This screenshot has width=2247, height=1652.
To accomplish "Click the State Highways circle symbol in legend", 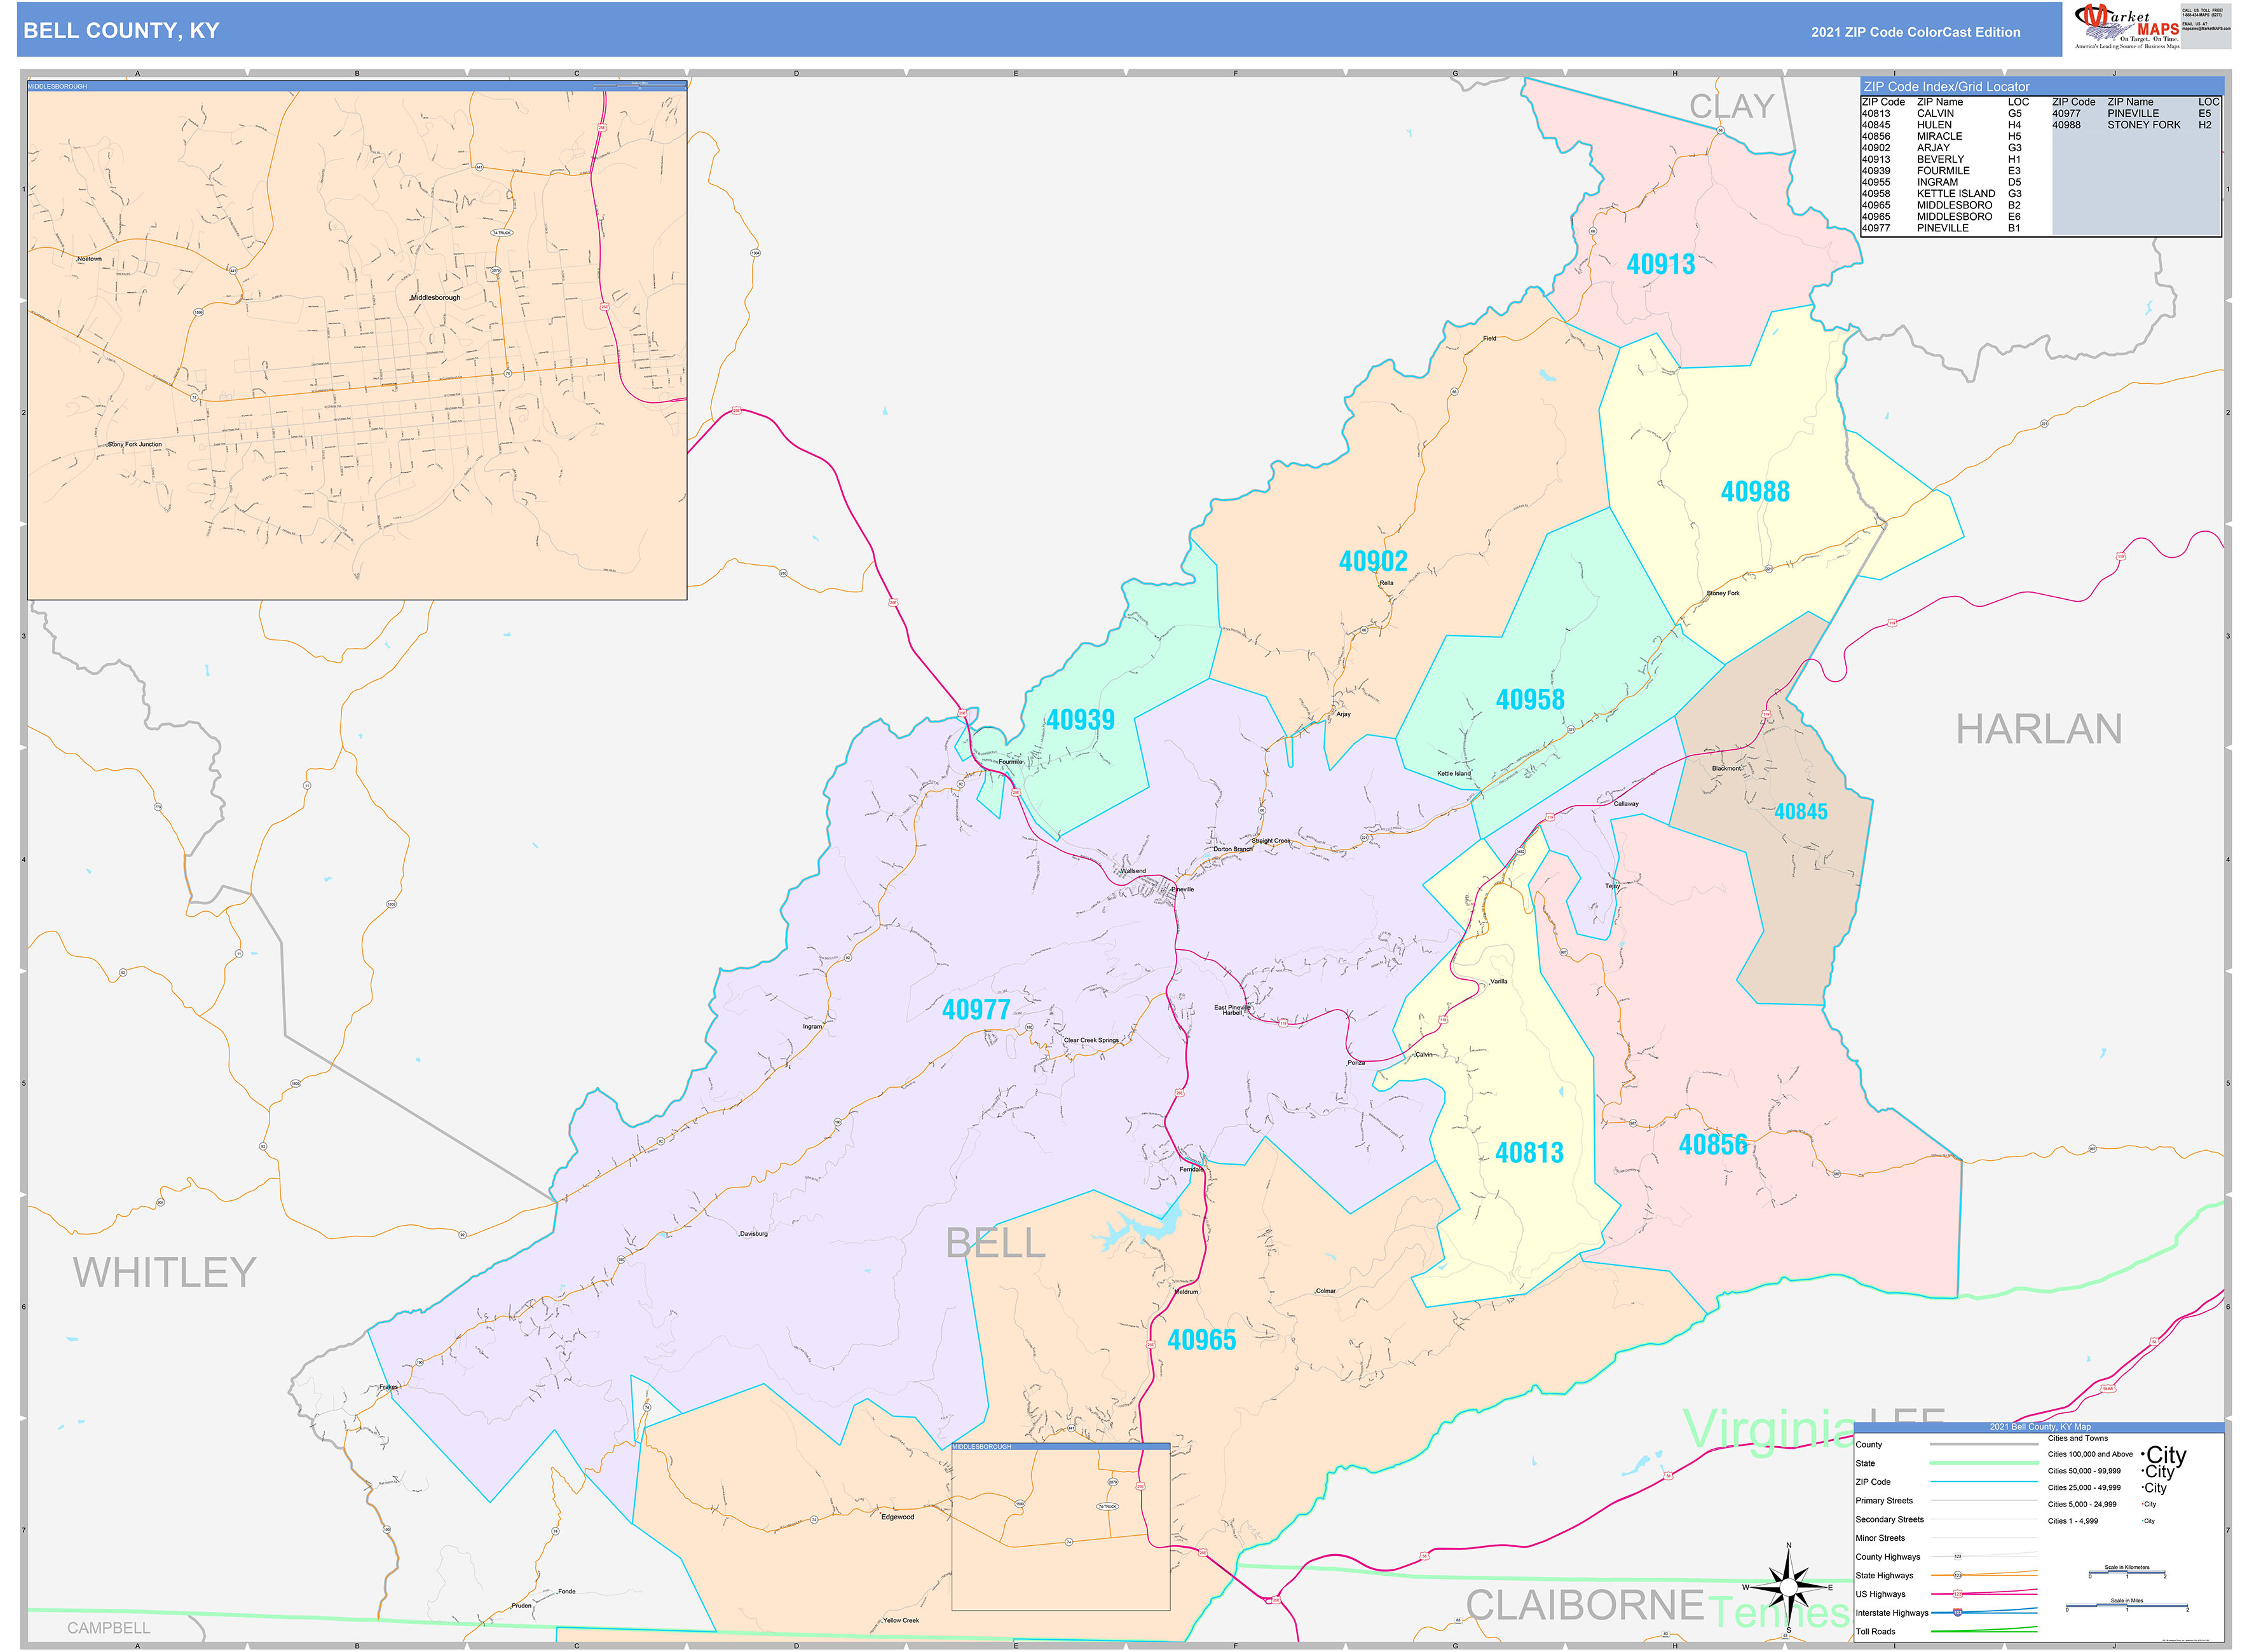I will pyautogui.click(x=1959, y=1575).
